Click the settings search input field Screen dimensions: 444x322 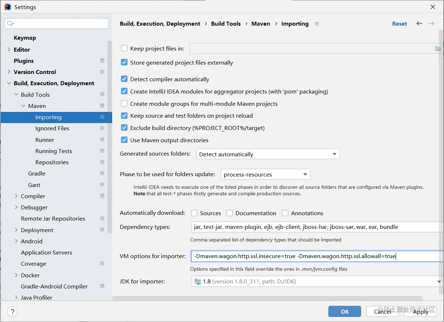pyautogui.click(x=56, y=23)
